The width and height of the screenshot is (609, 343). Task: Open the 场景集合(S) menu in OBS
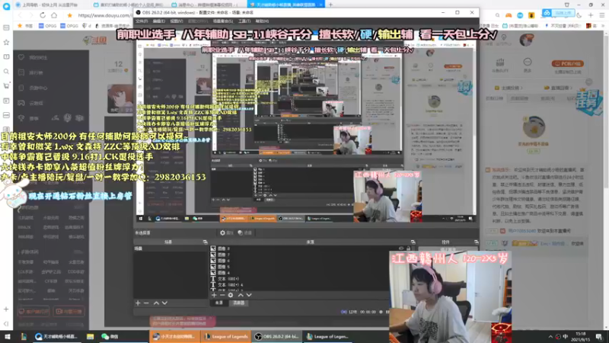[x=223, y=21]
